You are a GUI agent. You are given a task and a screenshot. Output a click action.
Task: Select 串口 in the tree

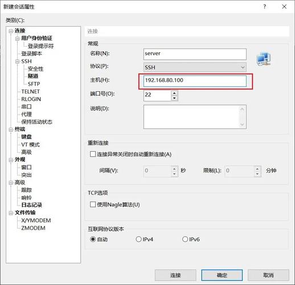(x=26, y=107)
